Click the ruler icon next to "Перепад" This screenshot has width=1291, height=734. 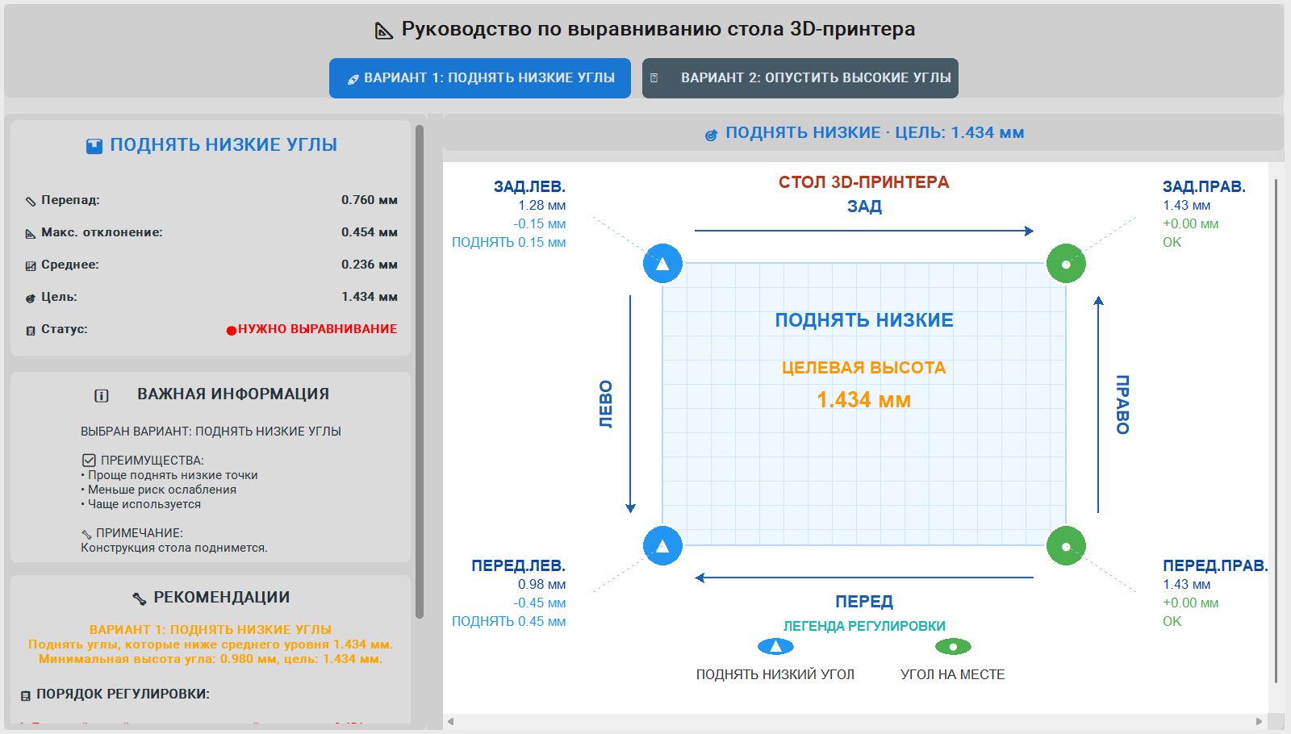[31, 199]
